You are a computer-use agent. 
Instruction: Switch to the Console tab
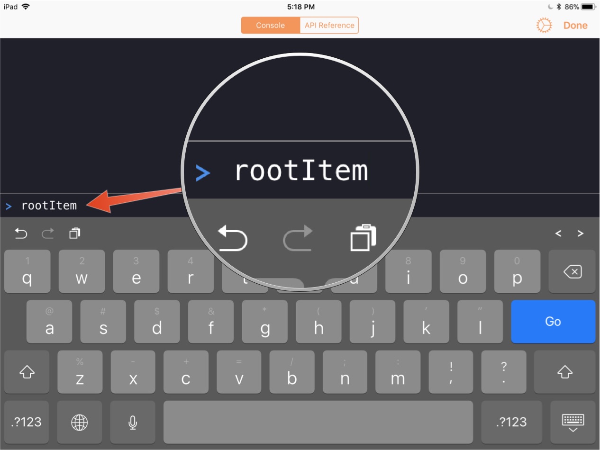click(270, 26)
